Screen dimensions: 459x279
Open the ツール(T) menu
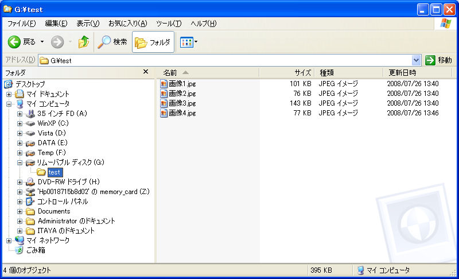click(169, 24)
